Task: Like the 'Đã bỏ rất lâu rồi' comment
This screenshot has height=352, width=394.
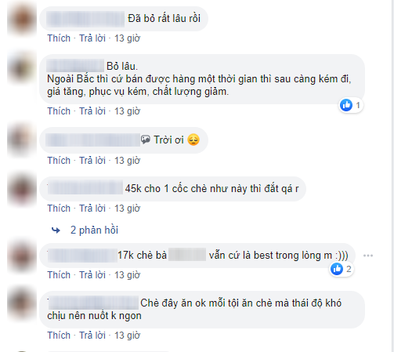Action: tap(59, 38)
